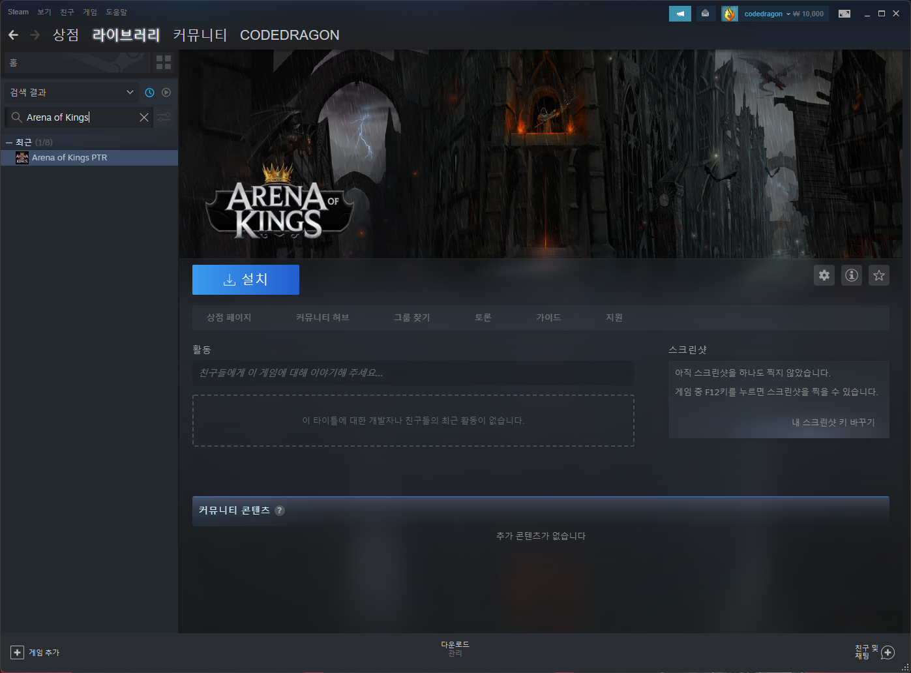Viewport: 911px width, 673px height.
Task: Open codedragon account dropdown
Action: tap(767, 14)
